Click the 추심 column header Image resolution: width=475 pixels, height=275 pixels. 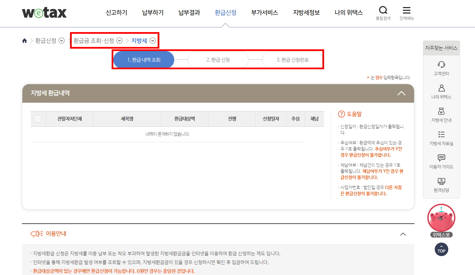pos(295,119)
